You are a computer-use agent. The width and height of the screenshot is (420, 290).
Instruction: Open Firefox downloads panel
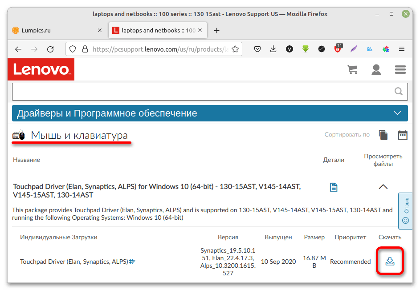click(273, 49)
